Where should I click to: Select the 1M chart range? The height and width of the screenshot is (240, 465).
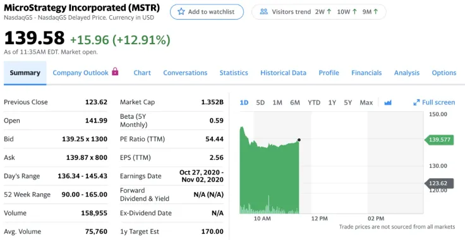(277, 102)
